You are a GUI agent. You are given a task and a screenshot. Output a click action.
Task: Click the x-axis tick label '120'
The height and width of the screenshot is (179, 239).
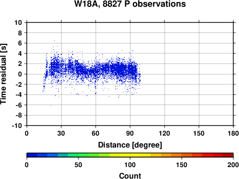164,133
